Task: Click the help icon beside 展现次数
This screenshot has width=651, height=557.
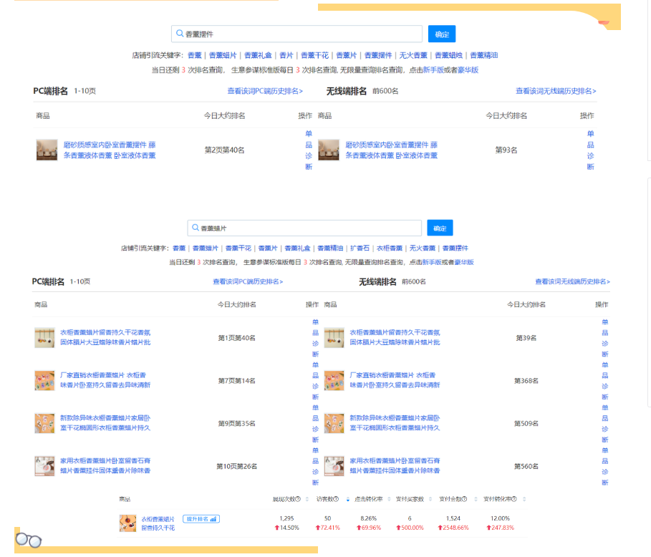Action: tap(297, 499)
